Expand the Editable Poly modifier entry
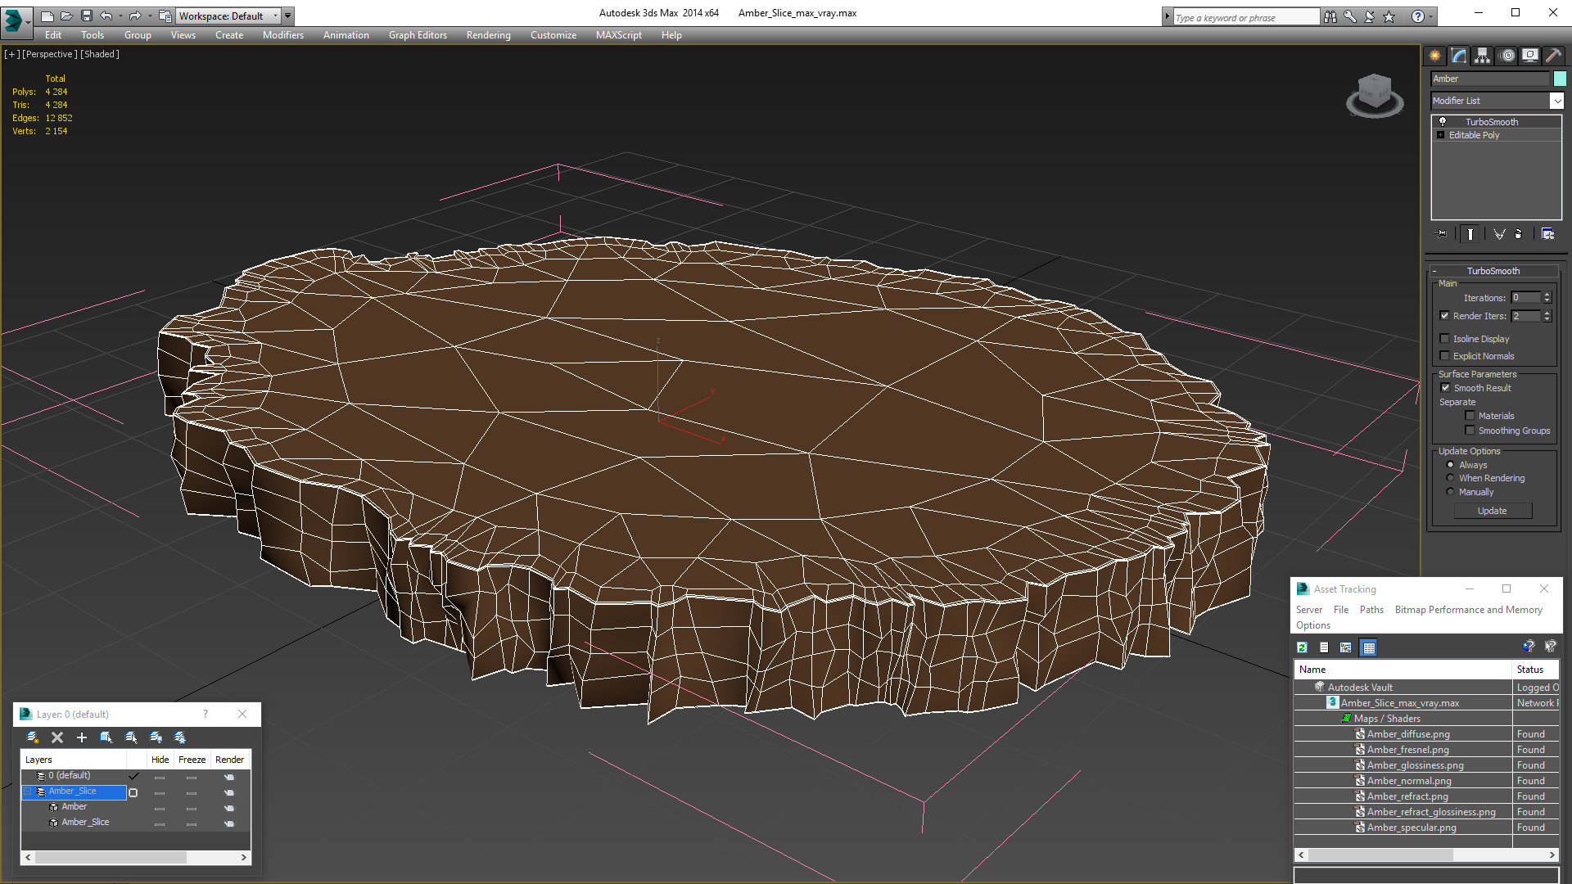1572x884 pixels. tap(1441, 135)
